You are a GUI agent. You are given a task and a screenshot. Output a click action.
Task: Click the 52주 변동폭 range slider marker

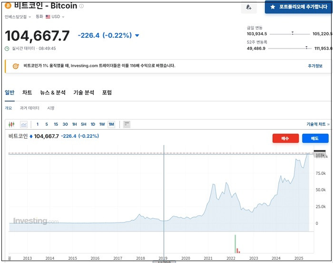306,48
